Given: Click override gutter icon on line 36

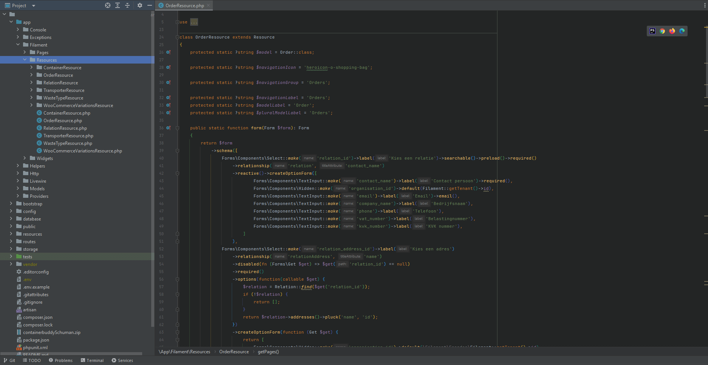Looking at the screenshot, I should (x=169, y=128).
